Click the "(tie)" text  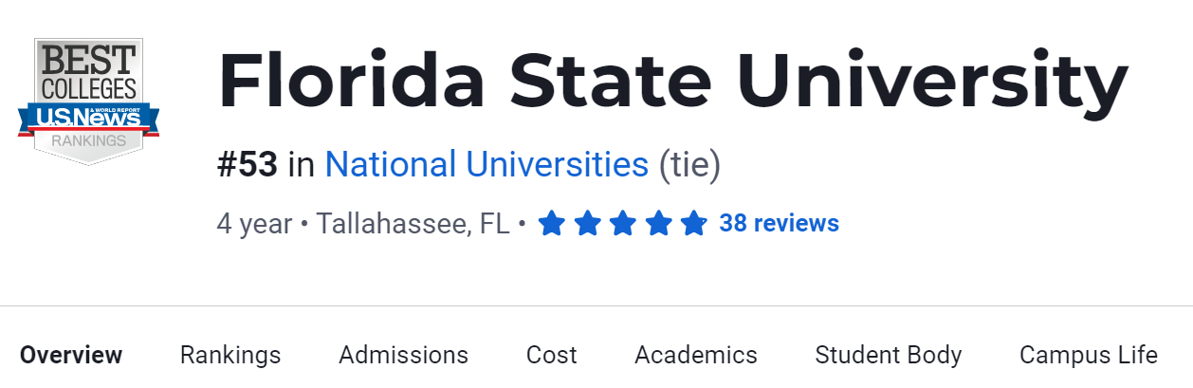tap(689, 165)
